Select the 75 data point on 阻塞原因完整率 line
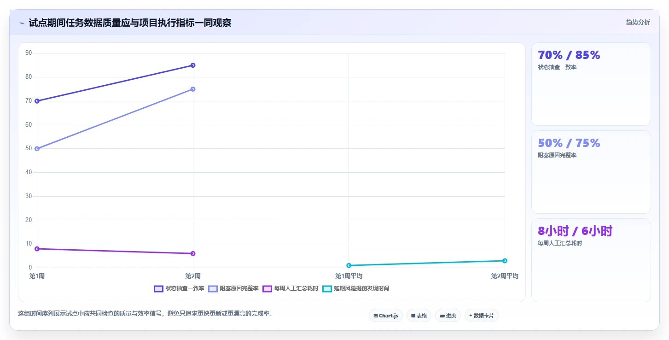The width and height of the screenshot is (669, 340). click(193, 89)
